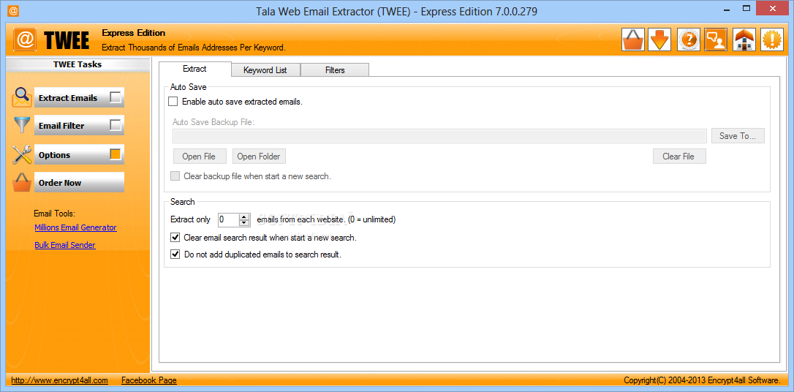Click the home page house icon
Viewport: 794px width, 392px height.
tap(744, 39)
